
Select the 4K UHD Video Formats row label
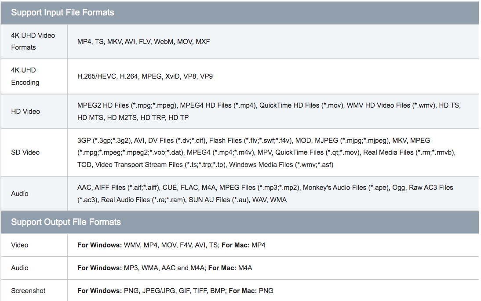point(33,41)
